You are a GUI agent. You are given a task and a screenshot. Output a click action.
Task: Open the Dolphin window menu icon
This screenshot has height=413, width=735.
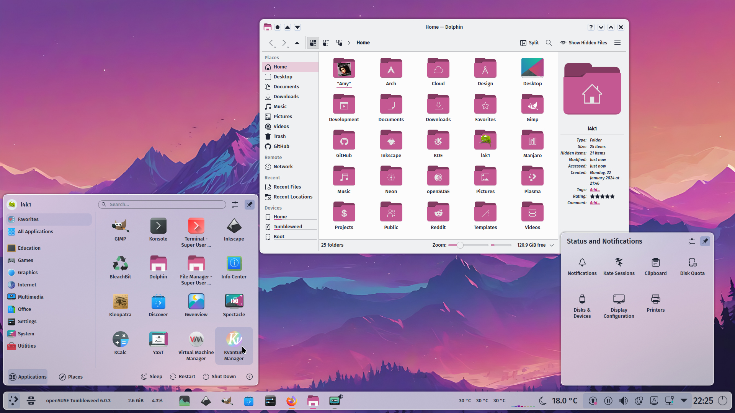click(268, 27)
